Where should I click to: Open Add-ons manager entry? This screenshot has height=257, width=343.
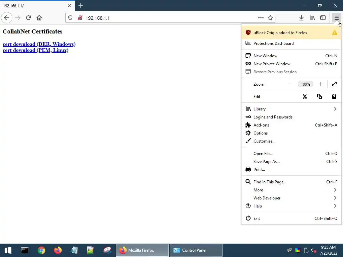(291, 125)
